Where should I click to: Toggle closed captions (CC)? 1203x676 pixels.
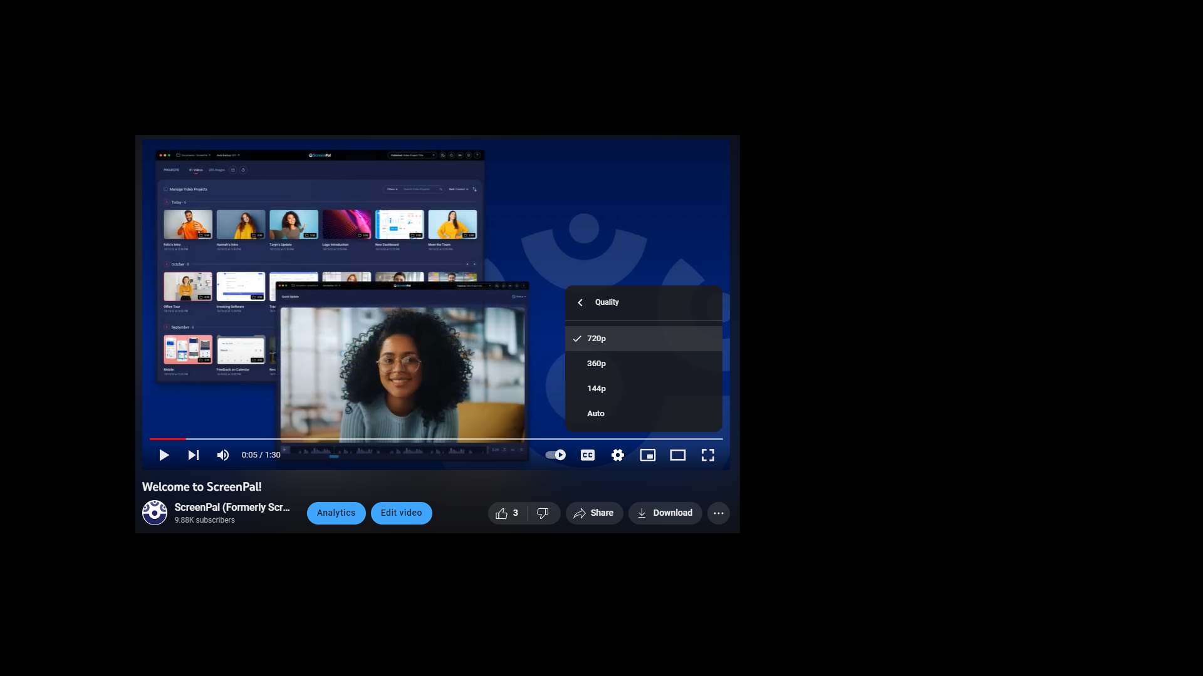point(588,455)
